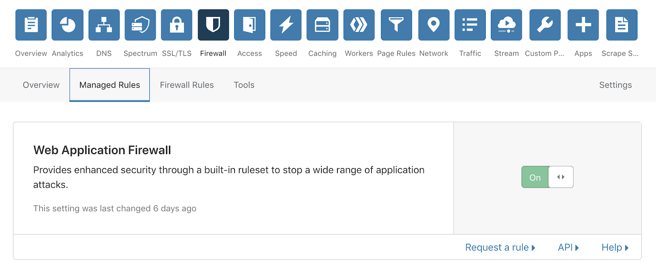Switch to the Firewall Rules tab

pos(187,85)
